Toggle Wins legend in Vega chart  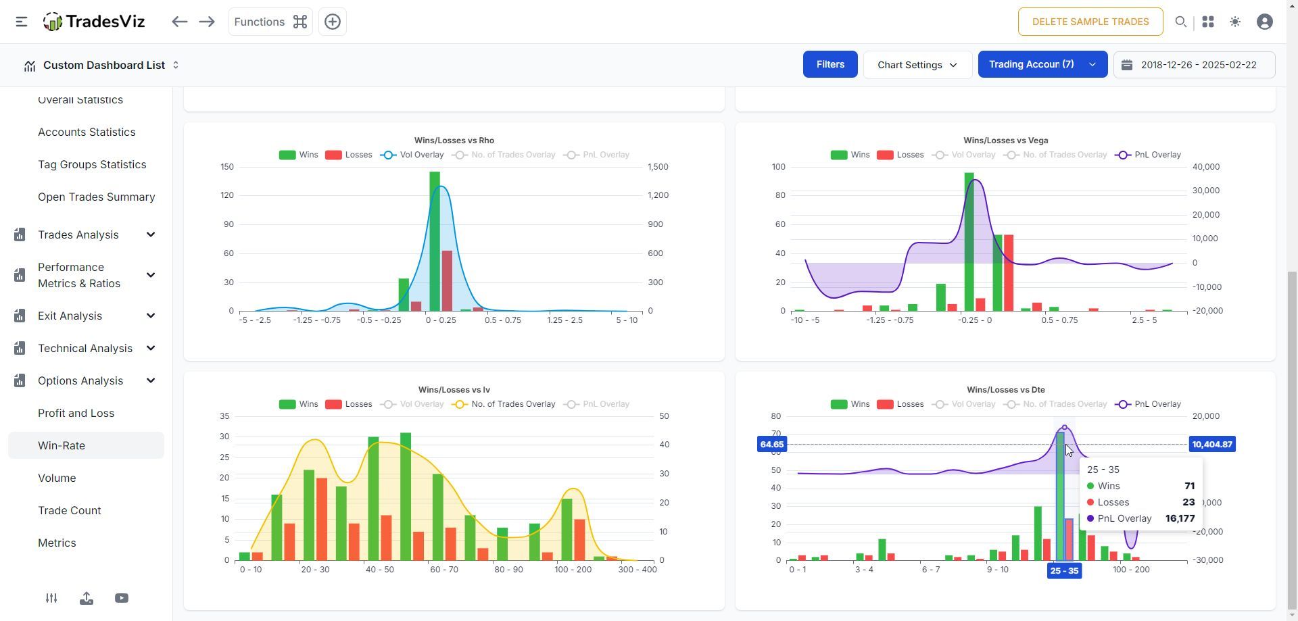point(850,155)
